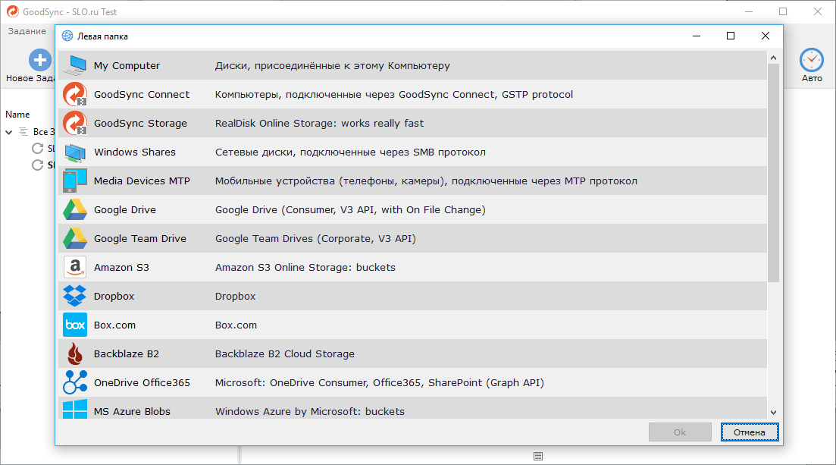Select the Google Drive triangle icon

74,209
